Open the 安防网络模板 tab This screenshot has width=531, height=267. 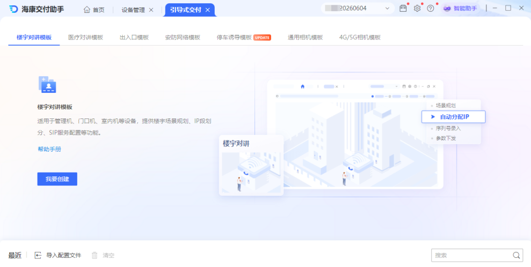183,37
